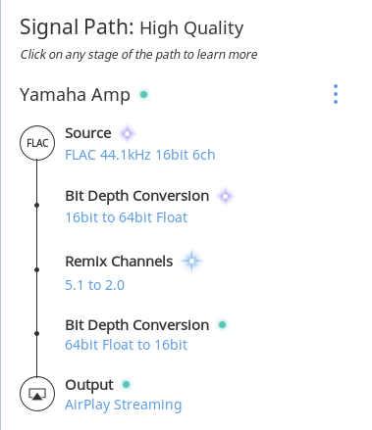Open AirPlay Streaming output details
372x430 pixels.
pos(124,405)
